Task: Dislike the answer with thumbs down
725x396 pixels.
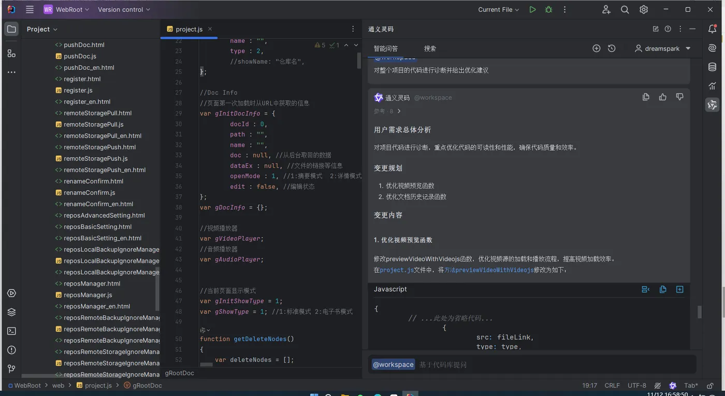Action: tap(680, 97)
